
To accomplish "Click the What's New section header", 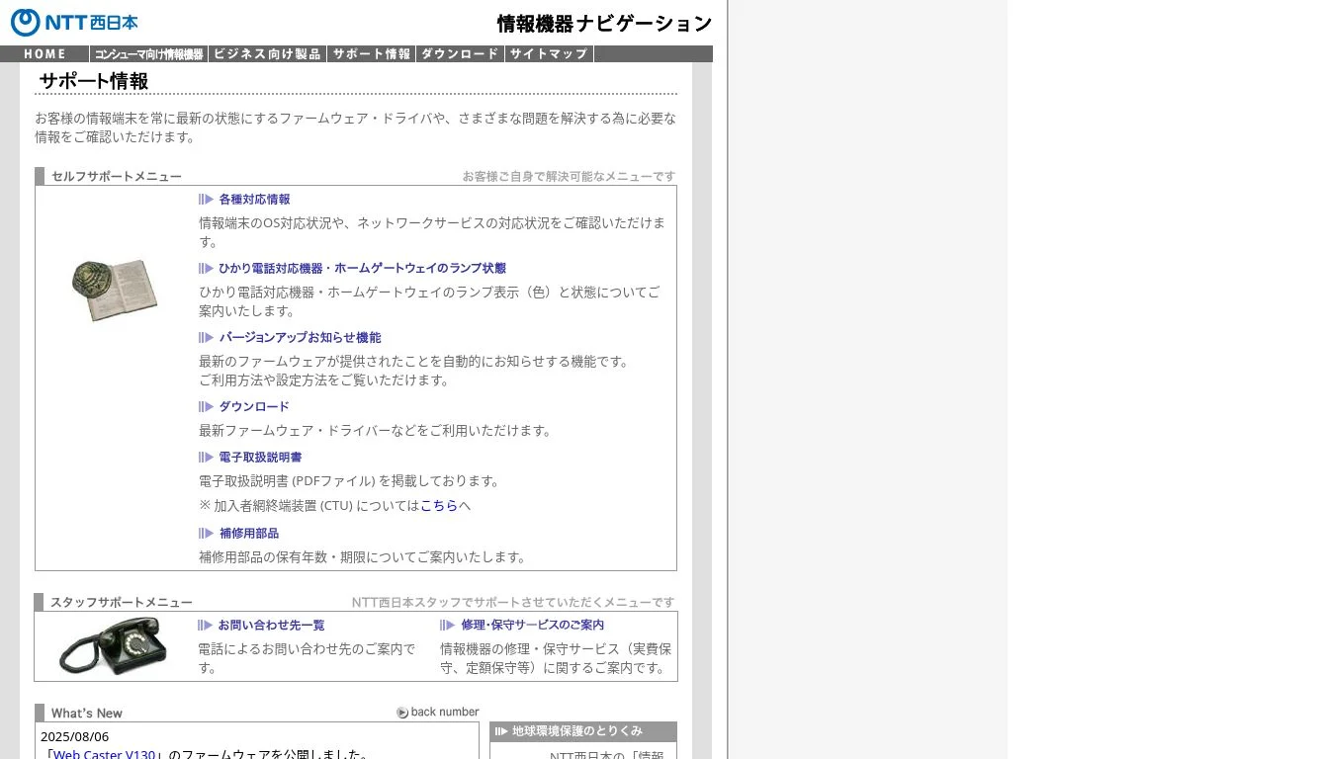I will click(x=87, y=713).
